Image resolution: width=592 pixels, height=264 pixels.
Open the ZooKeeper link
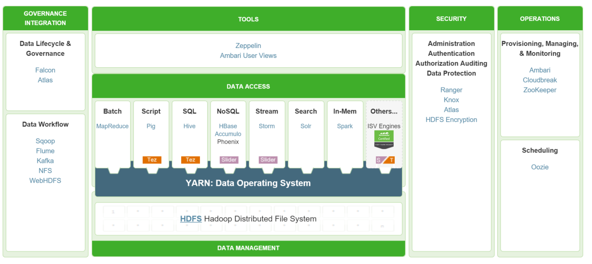540,90
